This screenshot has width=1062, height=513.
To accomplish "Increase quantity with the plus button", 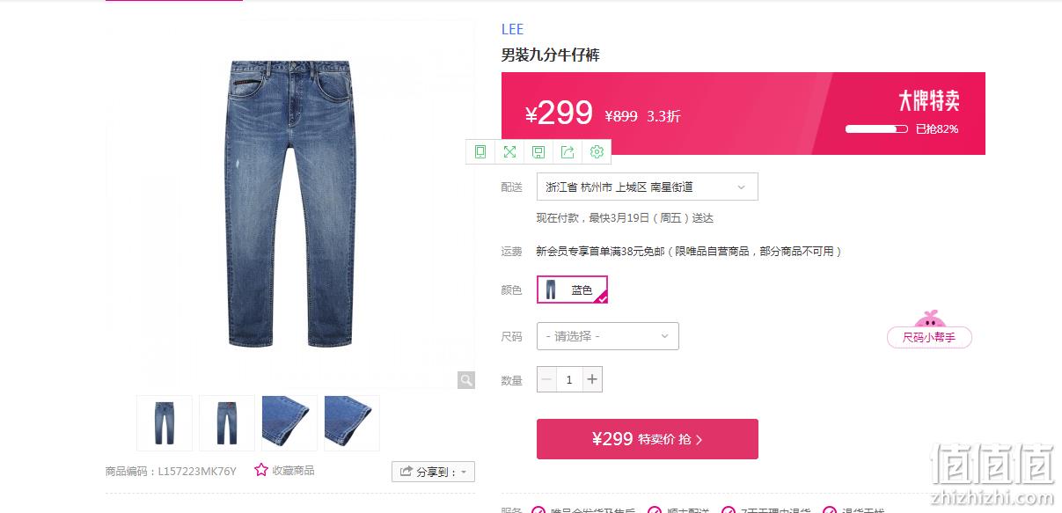I will [592, 379].
